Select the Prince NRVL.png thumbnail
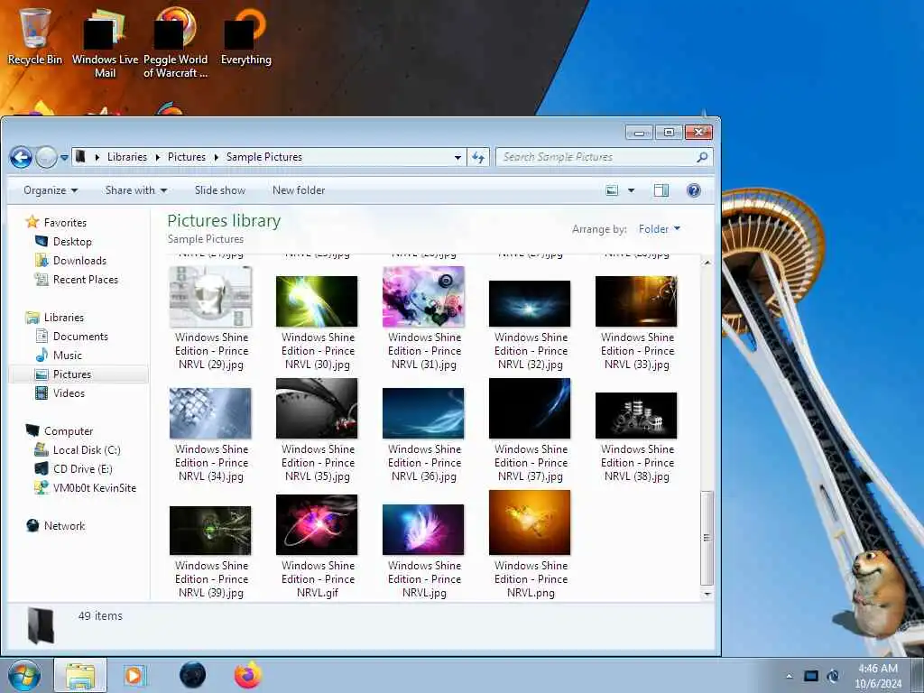924x693 pixels. 530,522
